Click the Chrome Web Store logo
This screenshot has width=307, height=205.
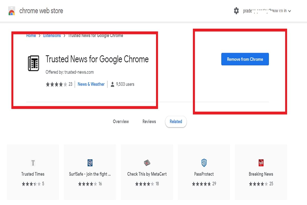(x=11, y=11)
